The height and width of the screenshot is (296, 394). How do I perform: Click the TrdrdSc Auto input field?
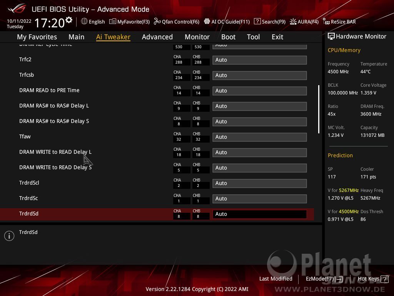(260, 198)
